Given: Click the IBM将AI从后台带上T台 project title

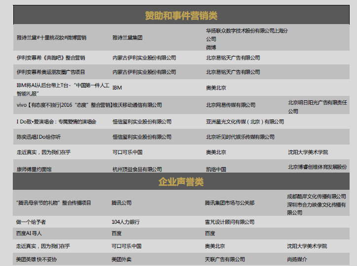Looking at the screenshot, I should (63, 89).
